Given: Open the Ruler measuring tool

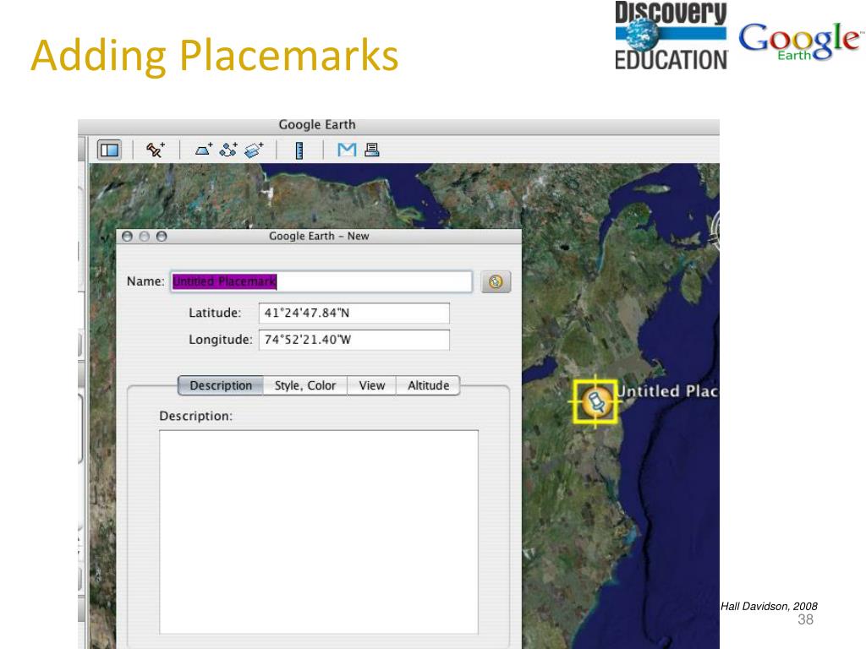Looking at the screenshot, I should tap(299, 150).
